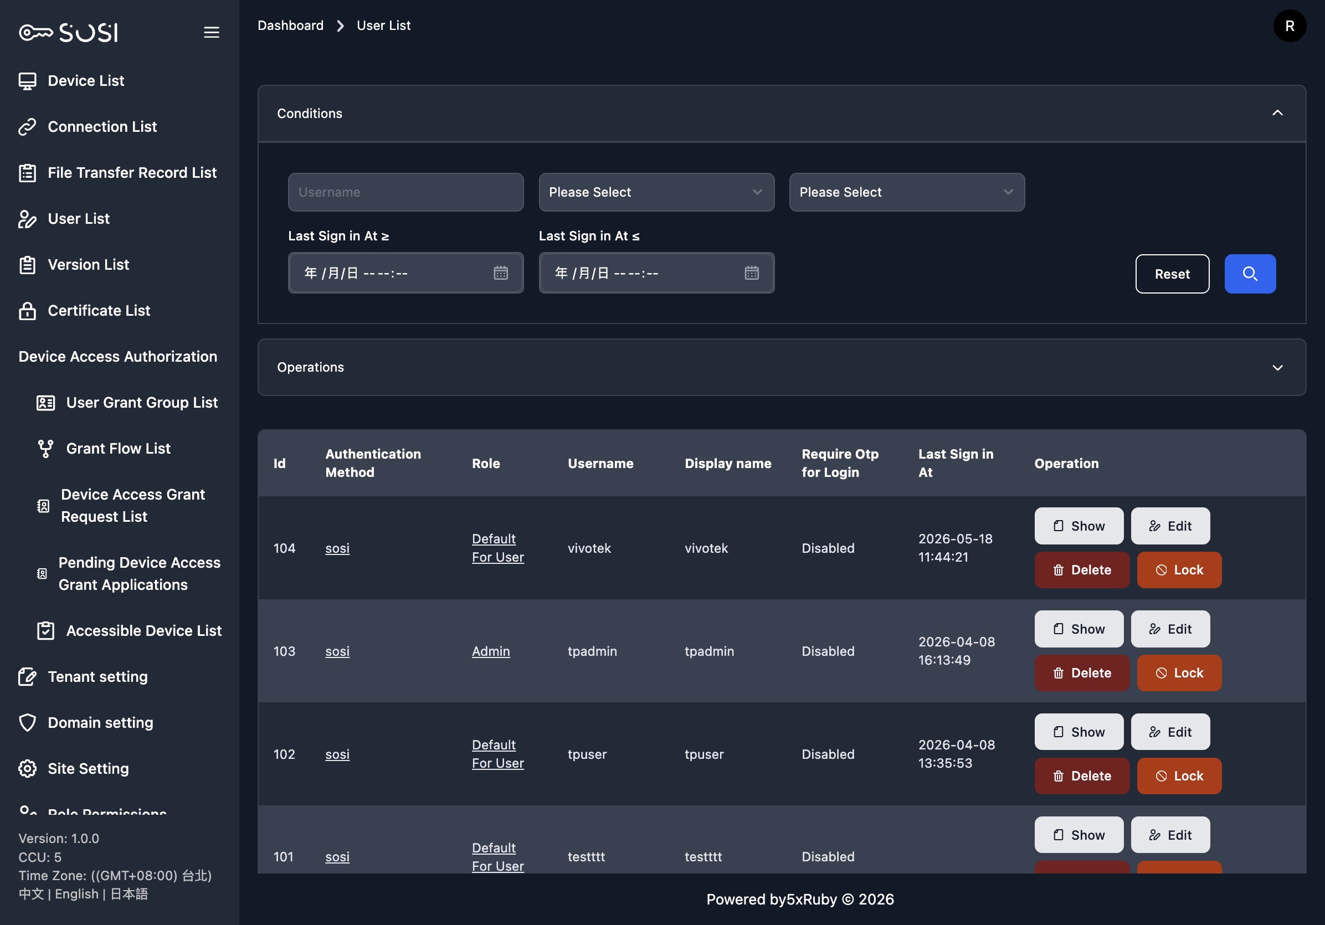Edit user 103 tpadmin
Screen dimensions: 1325x925
coord(1170,629)
